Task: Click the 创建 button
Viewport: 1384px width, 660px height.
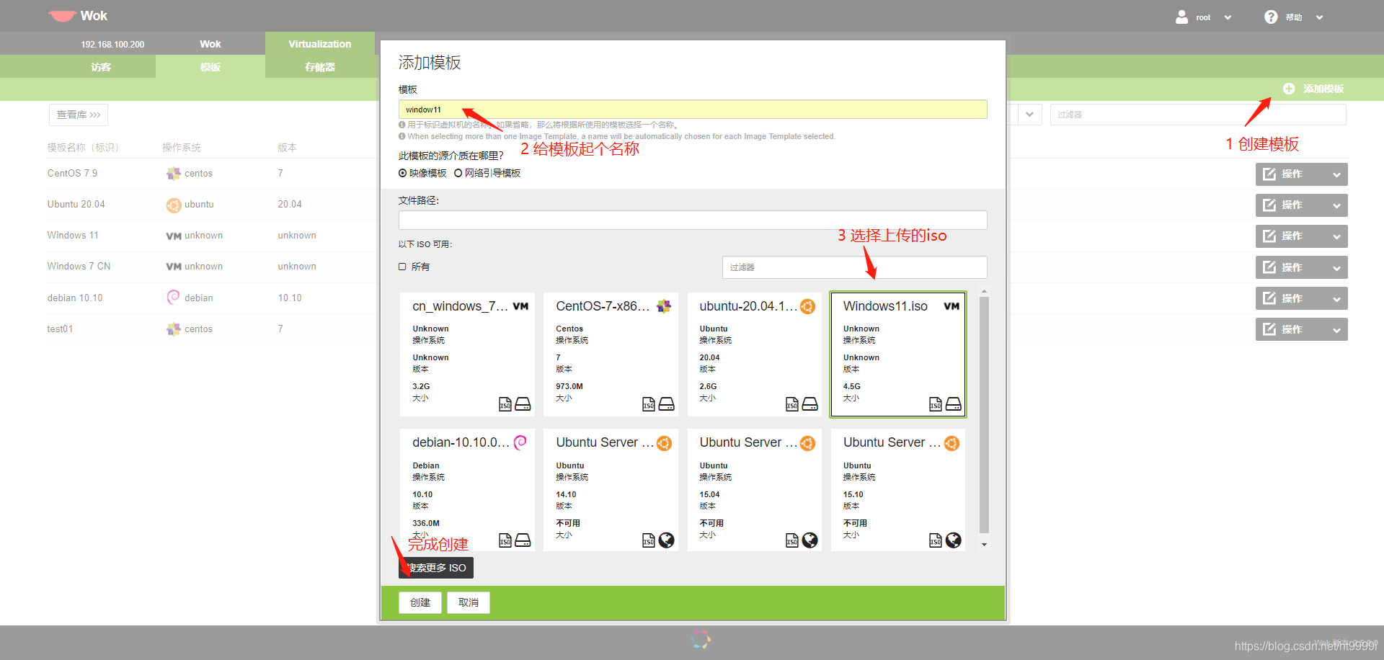Action: [420, 602]
